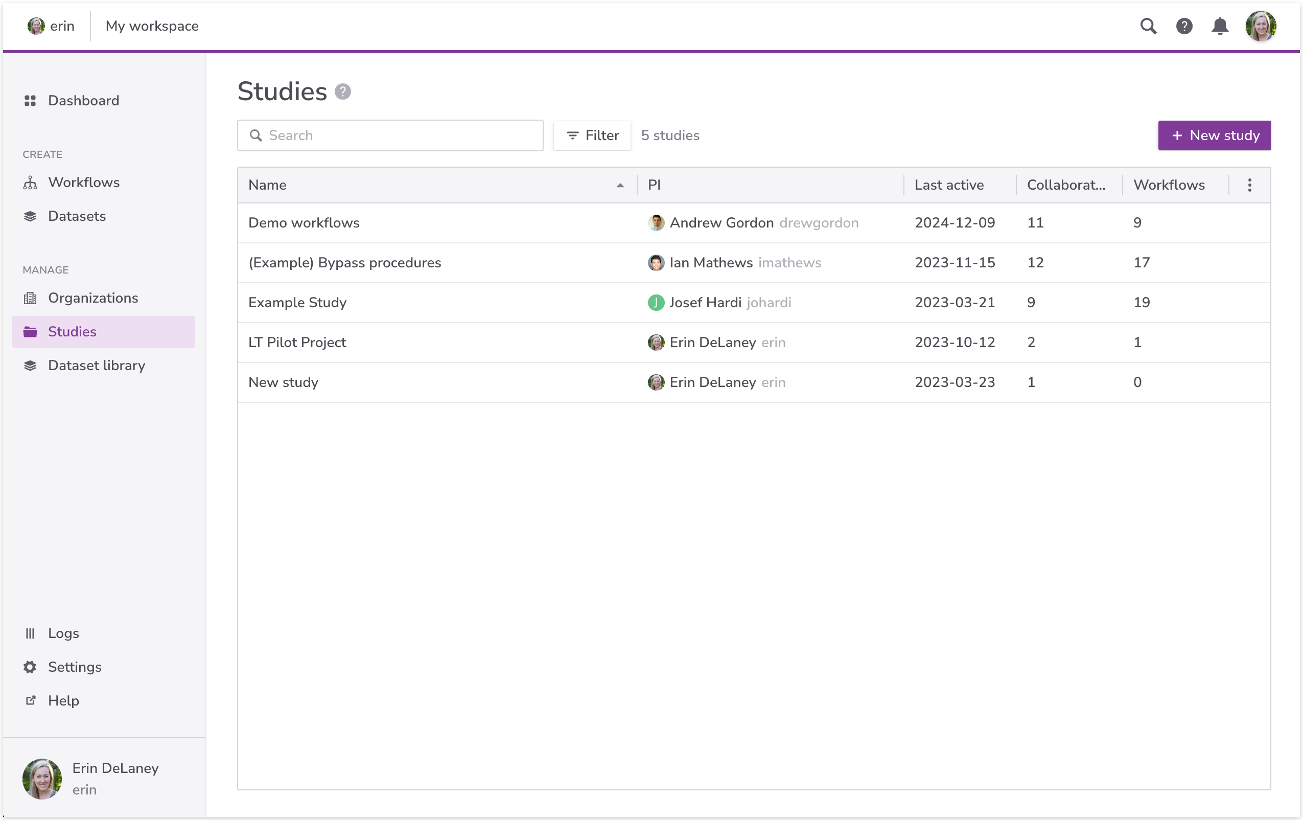Open the notifications bell
This screenshot has height=820, width=1303.
point(1219,26)
